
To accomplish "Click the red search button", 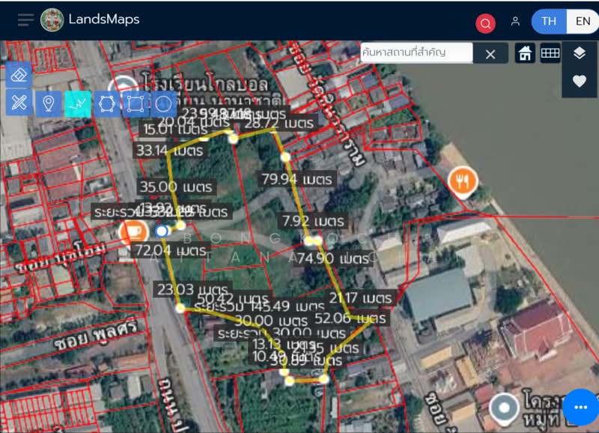I will tap(485, 23).
